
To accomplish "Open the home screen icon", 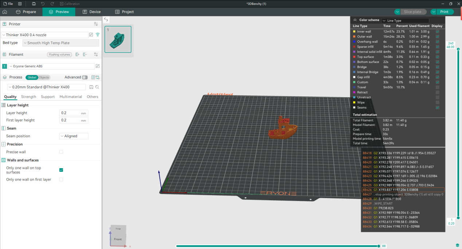I will (5, 12).
